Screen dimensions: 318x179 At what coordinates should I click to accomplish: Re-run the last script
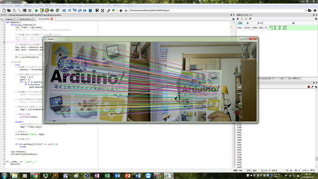[x=58, y=10]
